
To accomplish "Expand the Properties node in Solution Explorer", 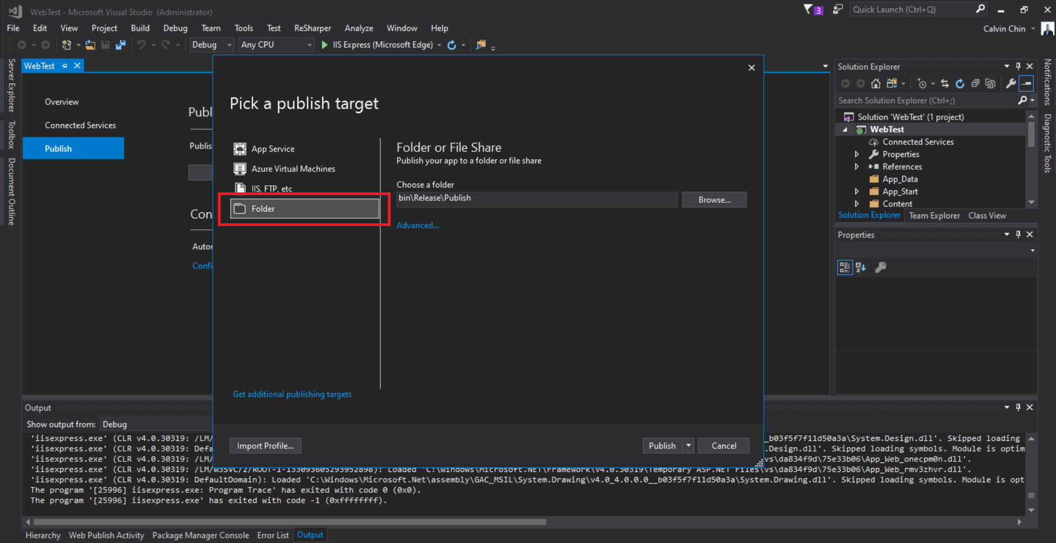I will click(x=857, y=154).
